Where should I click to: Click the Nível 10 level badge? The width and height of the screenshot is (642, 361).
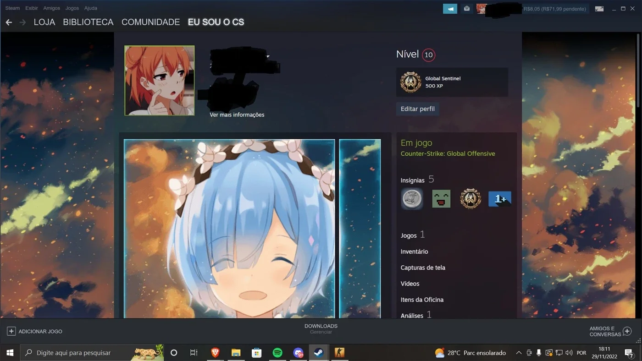click(x=428, y=55)
